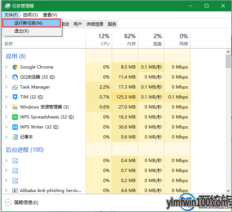Click the Google Chrome app icon
The height and width of the screenshot is (212, 232).
click(15, 67)
